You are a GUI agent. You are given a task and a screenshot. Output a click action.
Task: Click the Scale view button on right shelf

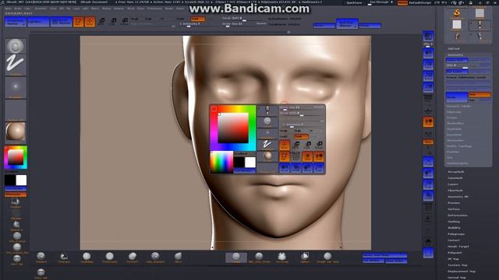coord(428,184)
